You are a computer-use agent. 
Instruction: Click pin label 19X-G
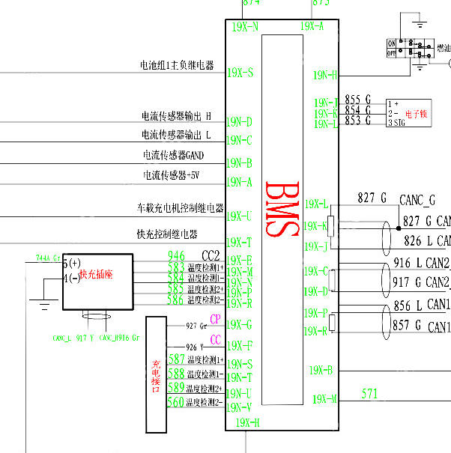pos(240,325)
